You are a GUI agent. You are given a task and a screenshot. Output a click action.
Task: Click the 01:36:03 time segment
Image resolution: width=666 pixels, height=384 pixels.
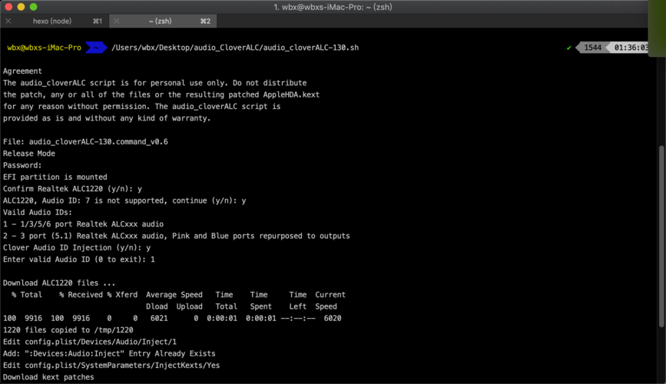click(630, 48)
